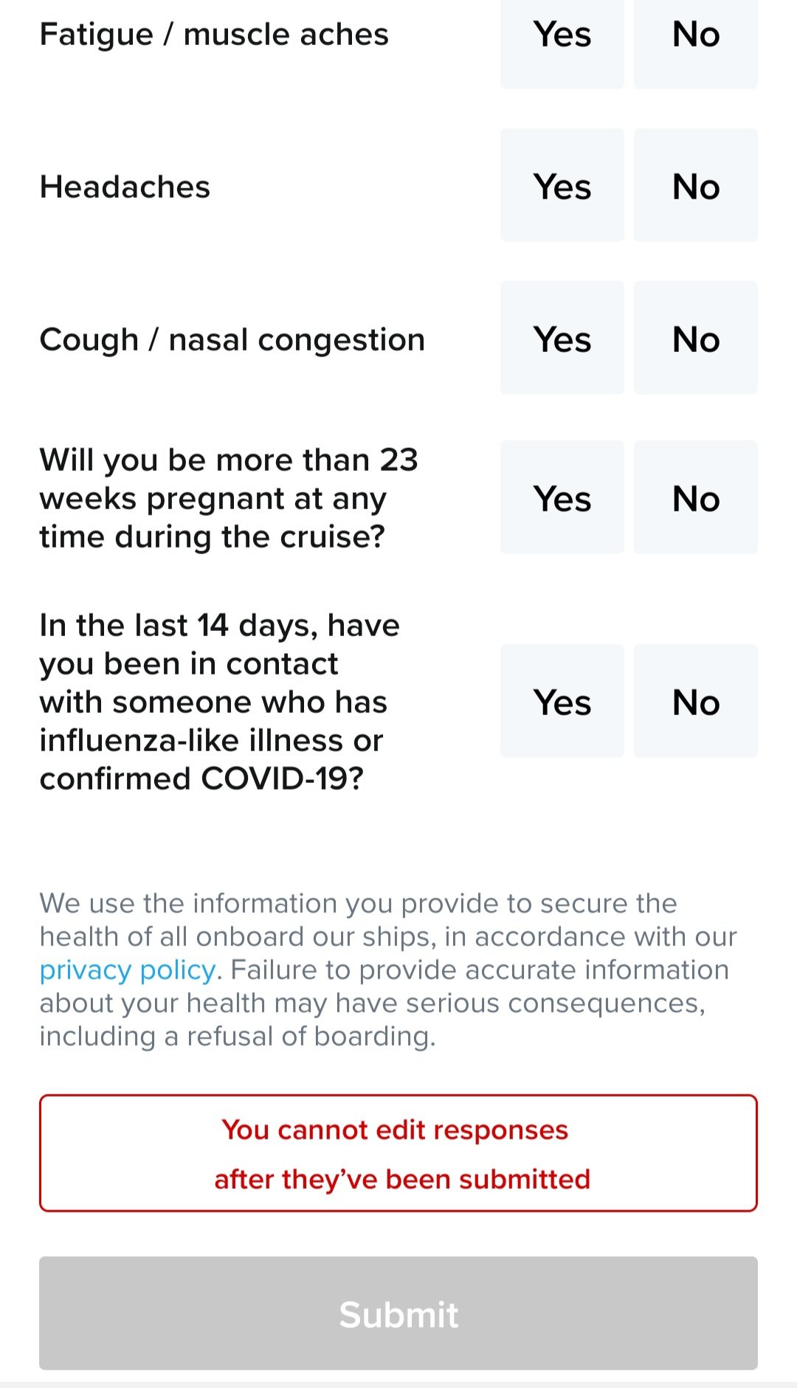Tap Yes for 23 weeks pregnant question

pyautogui.click(x=562, y=497)
